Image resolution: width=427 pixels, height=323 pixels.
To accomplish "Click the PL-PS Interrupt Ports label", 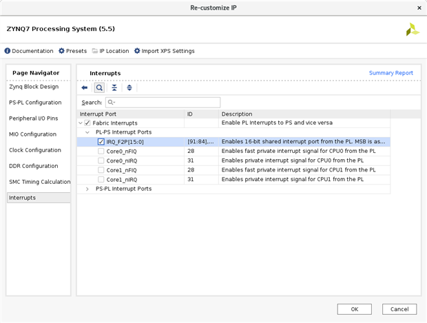I will [124, 132].
